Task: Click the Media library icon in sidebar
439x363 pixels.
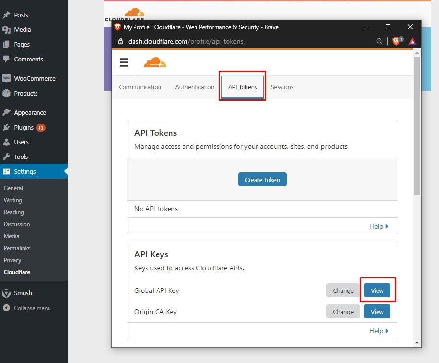Action: 6,29
